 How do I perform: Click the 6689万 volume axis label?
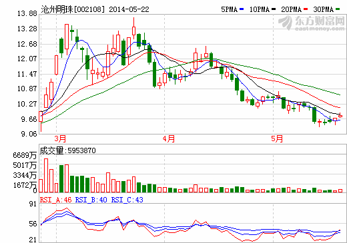point(25,155)
